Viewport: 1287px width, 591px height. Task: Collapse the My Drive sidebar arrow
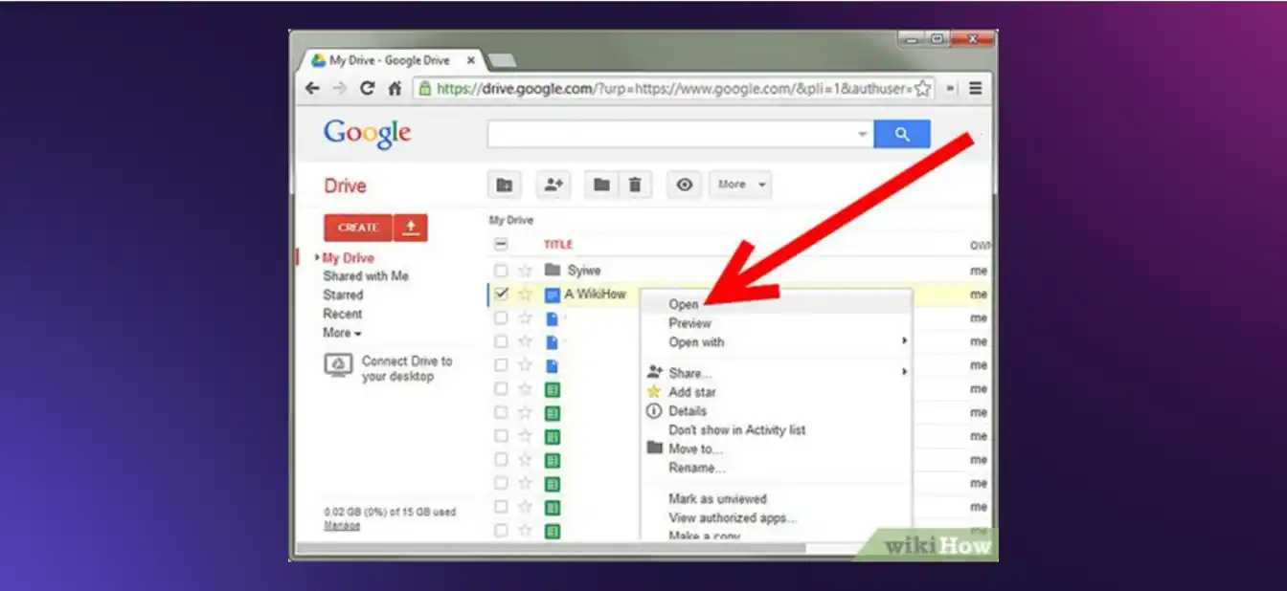coord(317,258)
